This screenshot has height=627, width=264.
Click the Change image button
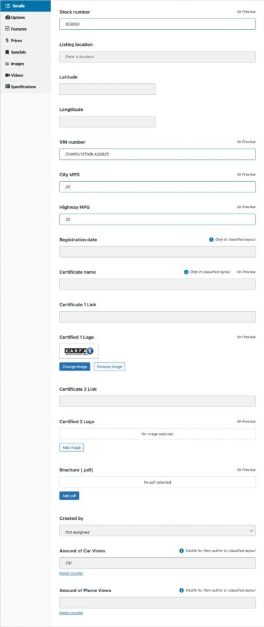(x=75, y=367)
